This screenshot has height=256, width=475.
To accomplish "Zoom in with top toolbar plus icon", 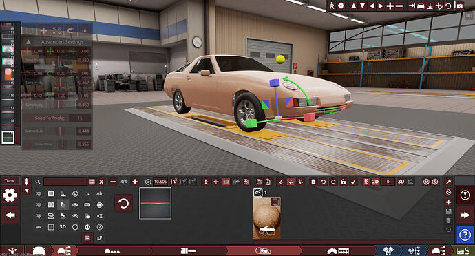I will click(x=390, y=6).
